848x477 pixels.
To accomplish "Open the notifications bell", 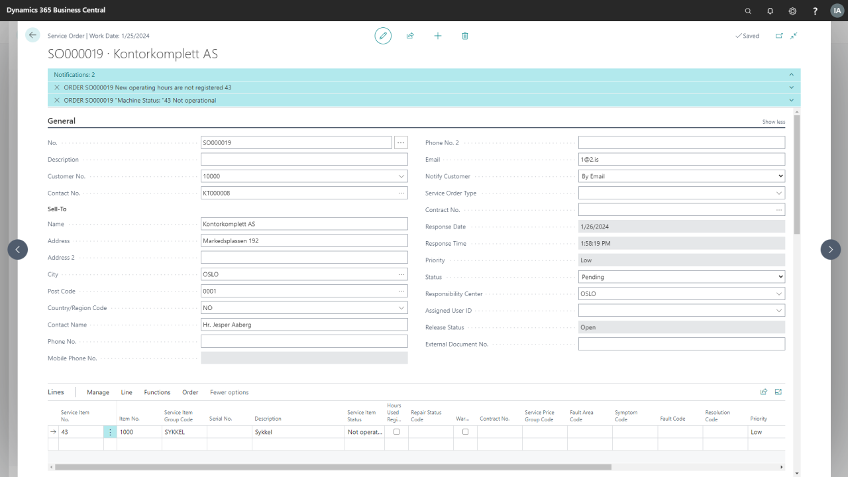I will [x=770, y=11].
